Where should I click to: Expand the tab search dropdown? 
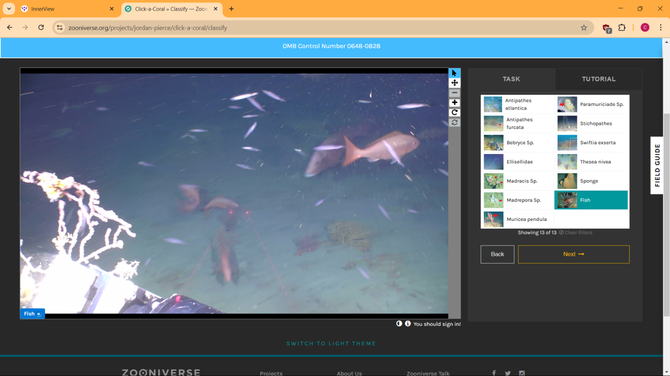[9, 9]
